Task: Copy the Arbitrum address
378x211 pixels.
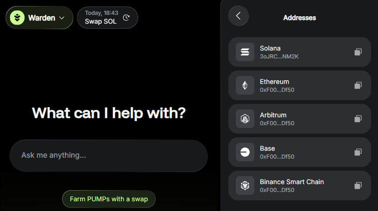Action: tap(358, 119)
